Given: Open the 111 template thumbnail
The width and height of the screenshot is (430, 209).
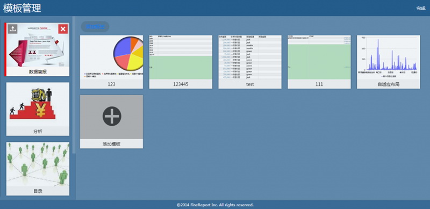Looking at the screenshot, I should pos(319,62).
